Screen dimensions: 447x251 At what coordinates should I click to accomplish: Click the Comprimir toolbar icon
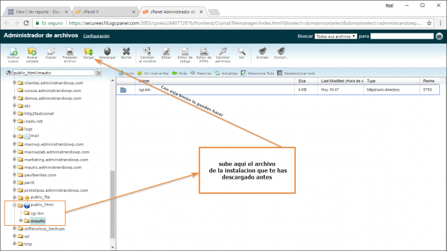pyautogui.click(x=281, y=53)
